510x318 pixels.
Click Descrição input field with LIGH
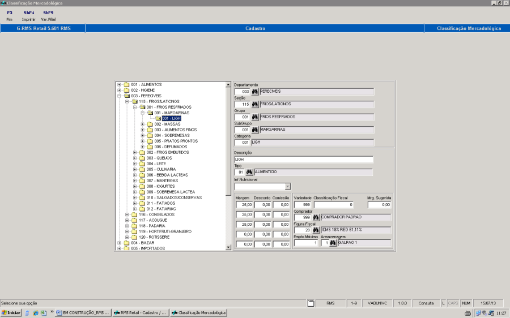(x=304, y=160)
